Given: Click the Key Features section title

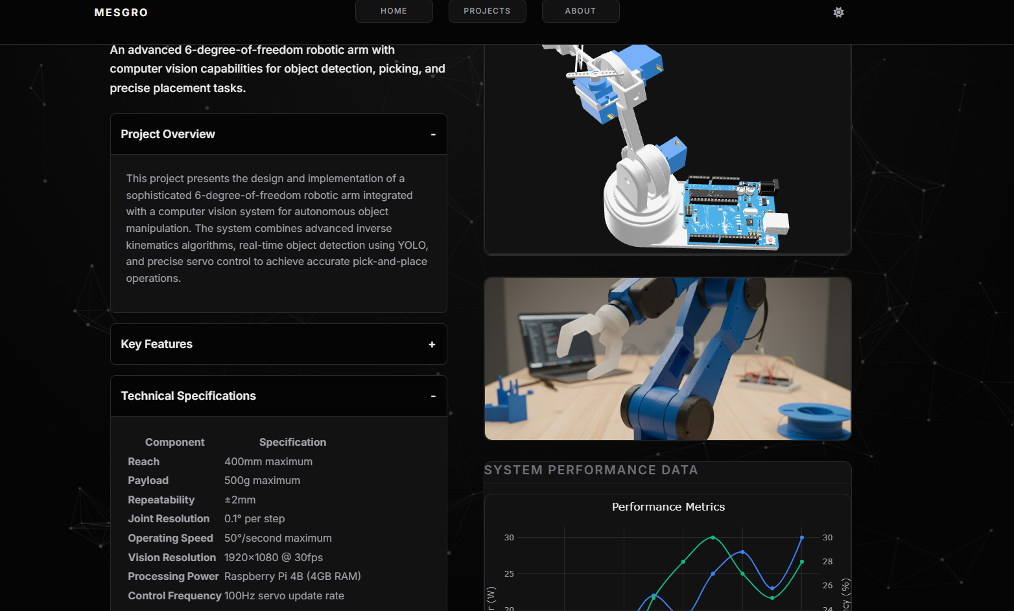Looking at the screenshot, I should (x=156, y=344).
